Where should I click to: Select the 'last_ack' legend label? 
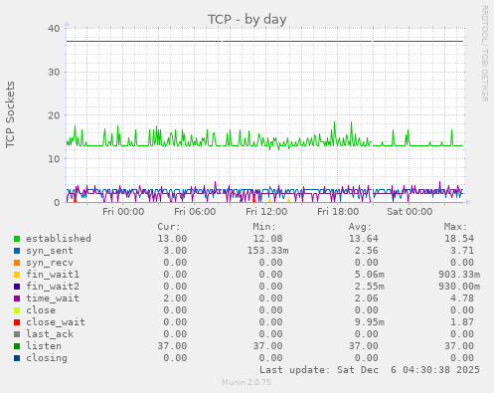50,334
